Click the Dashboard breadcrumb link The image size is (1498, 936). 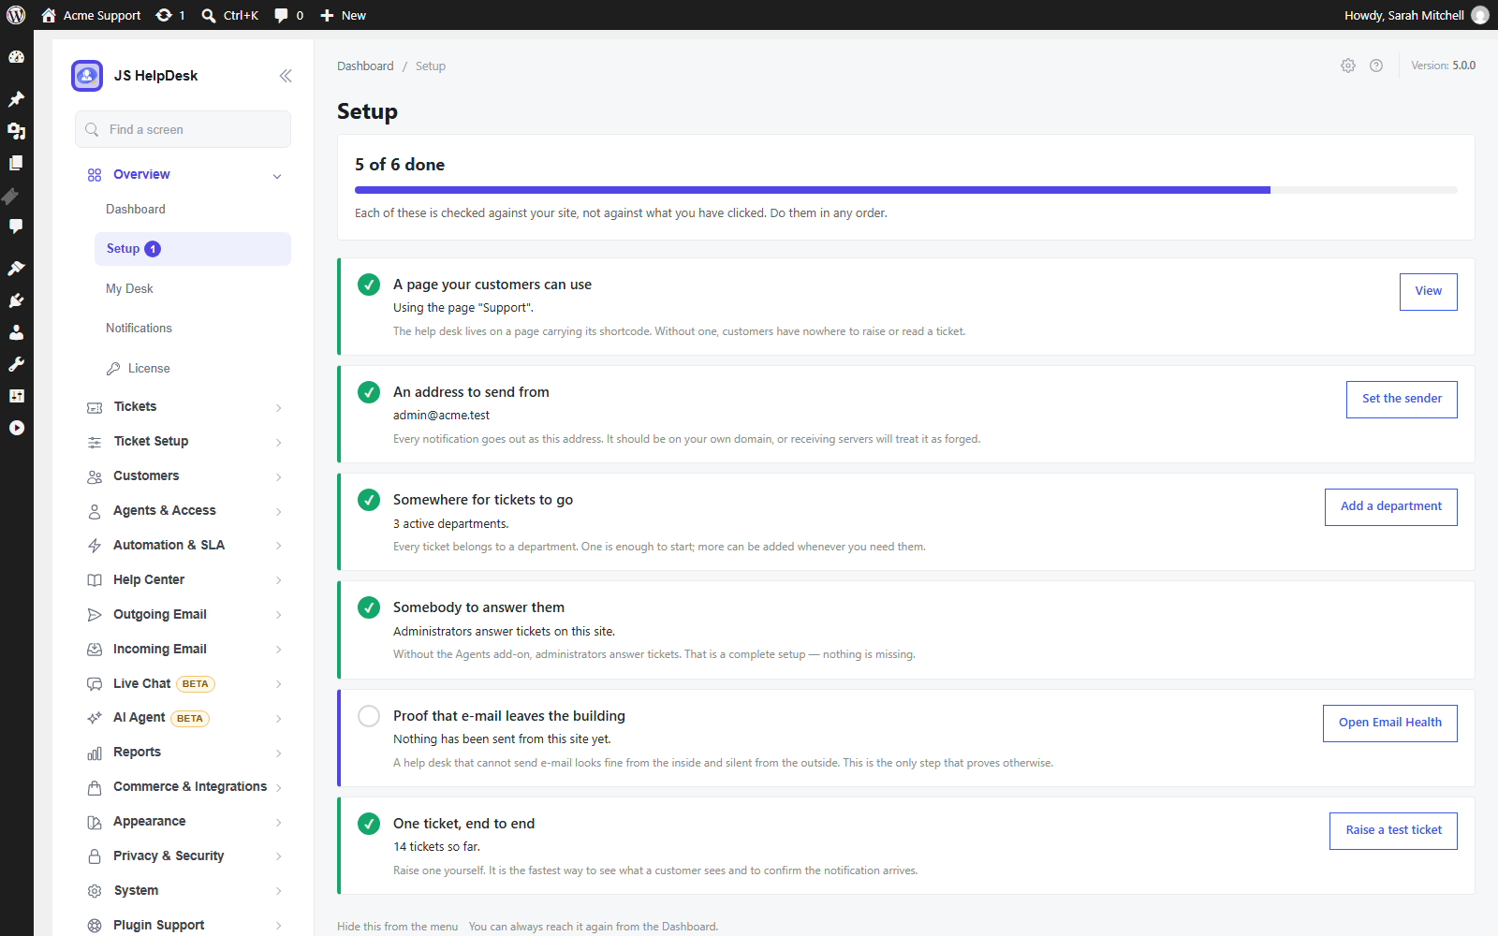click(x=365, y=66)
